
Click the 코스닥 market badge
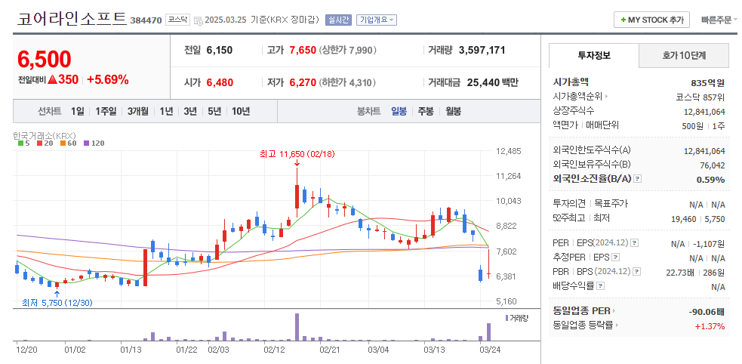178,20
